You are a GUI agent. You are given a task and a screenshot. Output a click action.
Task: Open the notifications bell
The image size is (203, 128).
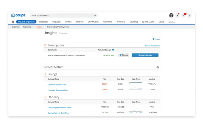[177, 15]
